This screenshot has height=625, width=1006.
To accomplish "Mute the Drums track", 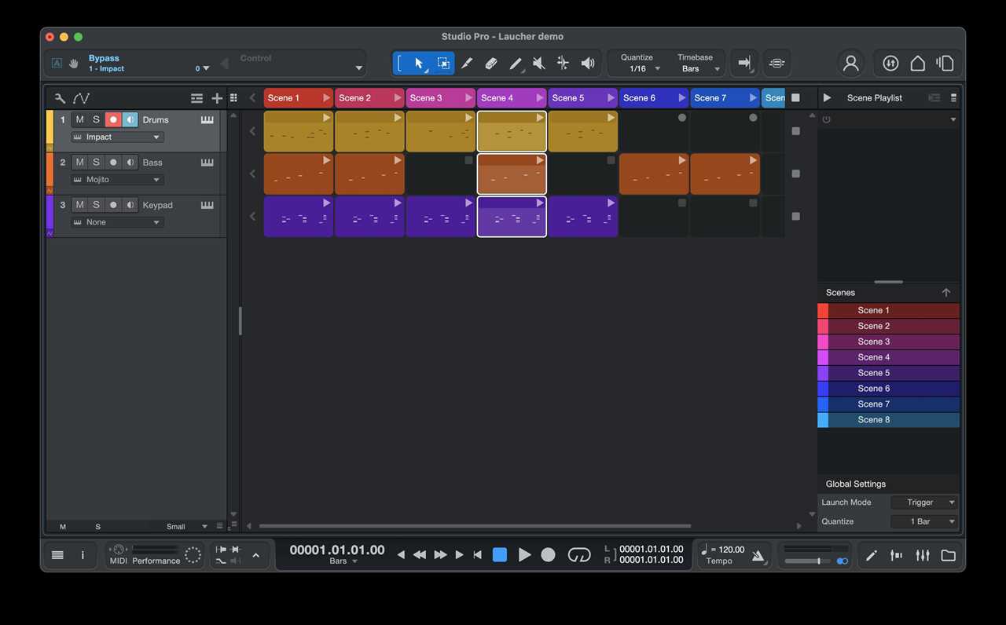I will [79, 119].
